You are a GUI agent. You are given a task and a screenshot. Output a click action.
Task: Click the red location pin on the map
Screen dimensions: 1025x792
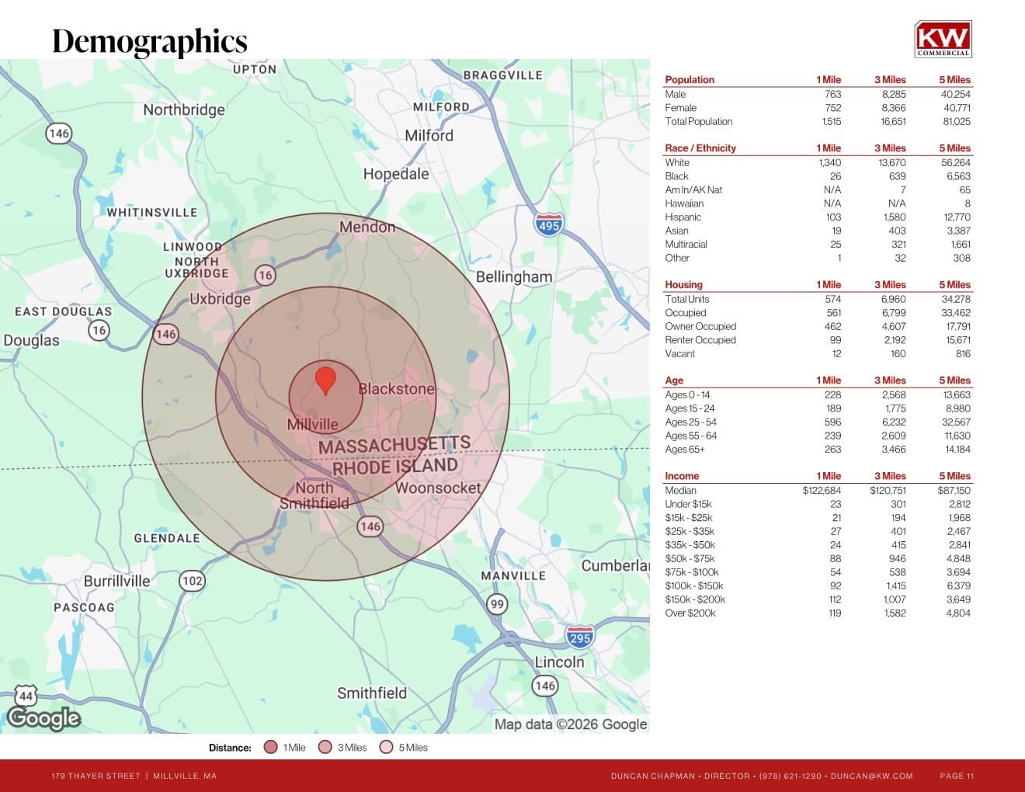[x=325, y=381]
